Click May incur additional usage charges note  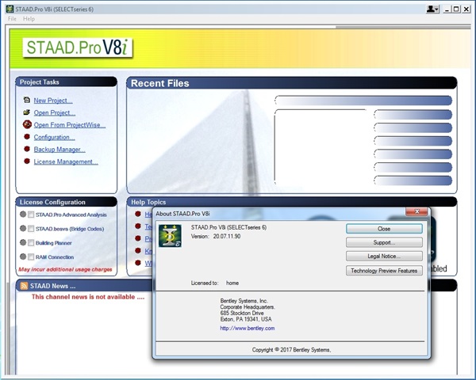pos(65,269)
